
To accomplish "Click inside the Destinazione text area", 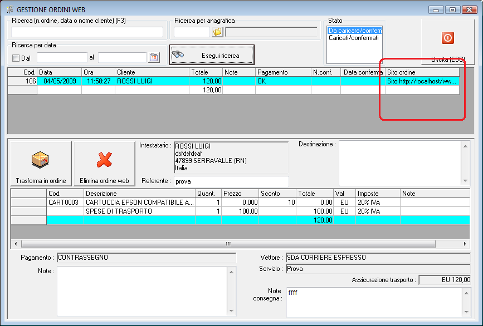I will [x=400, y=164].
